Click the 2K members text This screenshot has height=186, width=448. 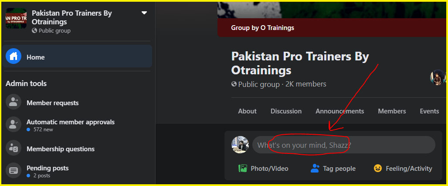coord(306,84)
